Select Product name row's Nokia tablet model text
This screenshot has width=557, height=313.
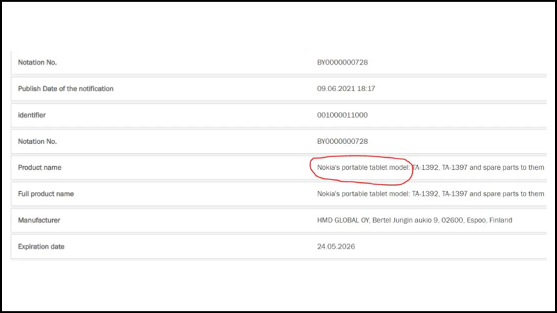(x=430, y=168)
